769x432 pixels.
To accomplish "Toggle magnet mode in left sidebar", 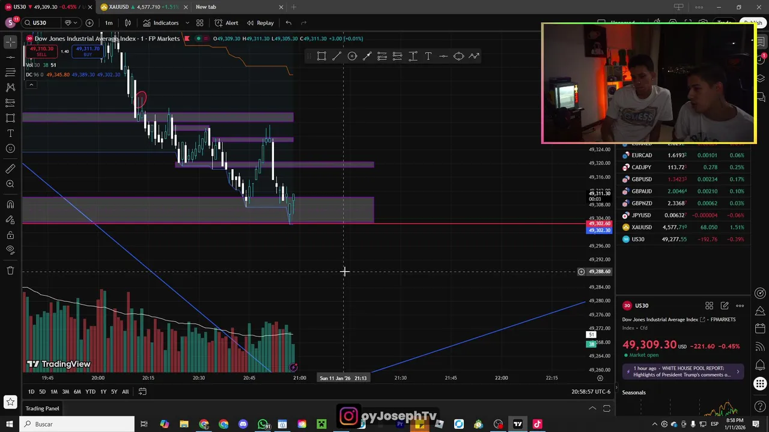I will [10, 205].
